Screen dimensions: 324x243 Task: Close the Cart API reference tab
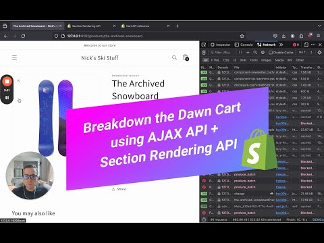tap(168, 26)
